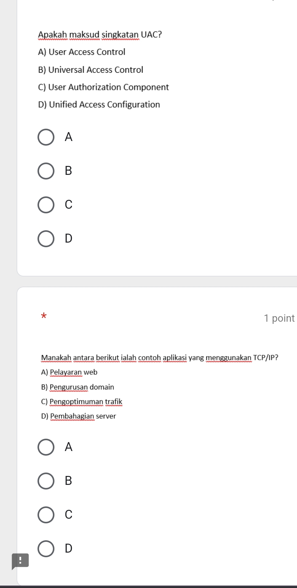Select option A for the TCP/IP question
This screenshot has height=588, width=297.
pos(46,447)
